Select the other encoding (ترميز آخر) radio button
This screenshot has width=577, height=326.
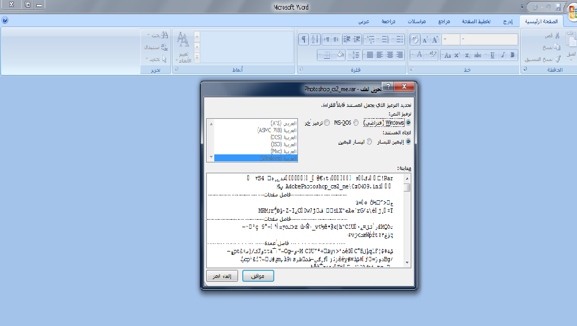(327, 123)
